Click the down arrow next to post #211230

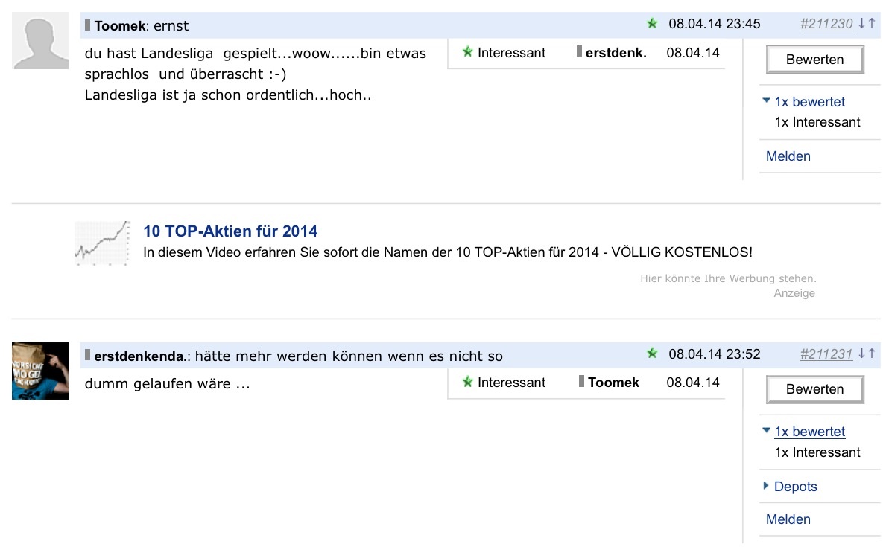tap(861, 23)
